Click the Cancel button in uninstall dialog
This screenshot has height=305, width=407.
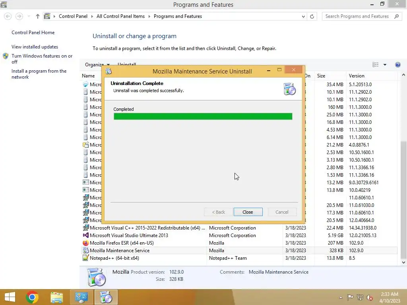click(x=282, y=212)
